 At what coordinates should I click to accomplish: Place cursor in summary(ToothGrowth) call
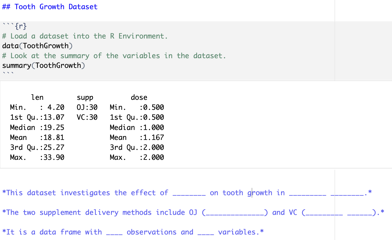pos(44,66)
